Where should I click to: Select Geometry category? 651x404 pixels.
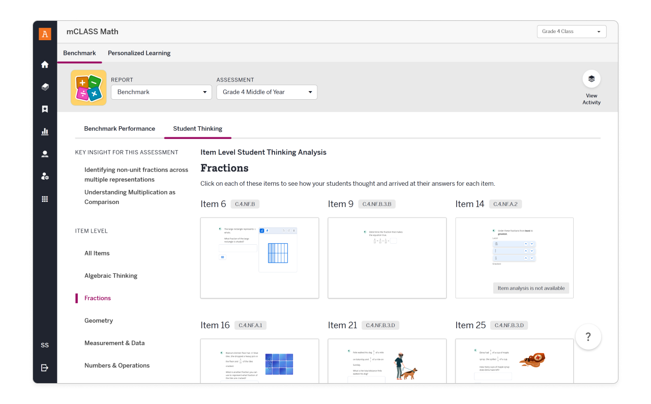coord(99,321)
